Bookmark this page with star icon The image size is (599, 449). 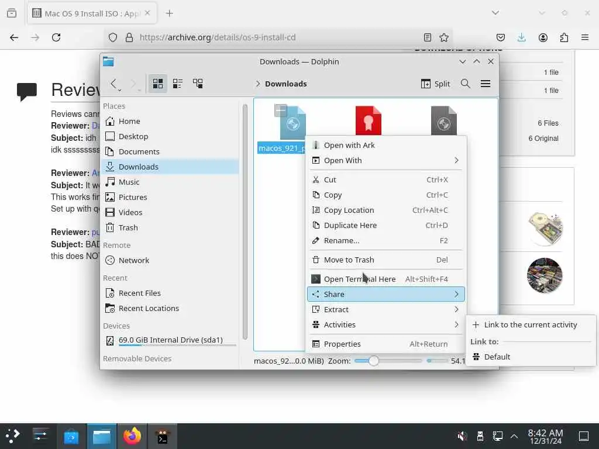[444, 37]
